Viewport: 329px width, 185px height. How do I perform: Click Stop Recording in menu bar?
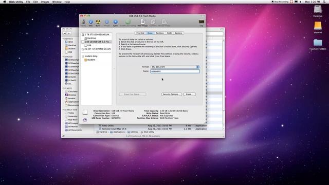coord(280,2)
